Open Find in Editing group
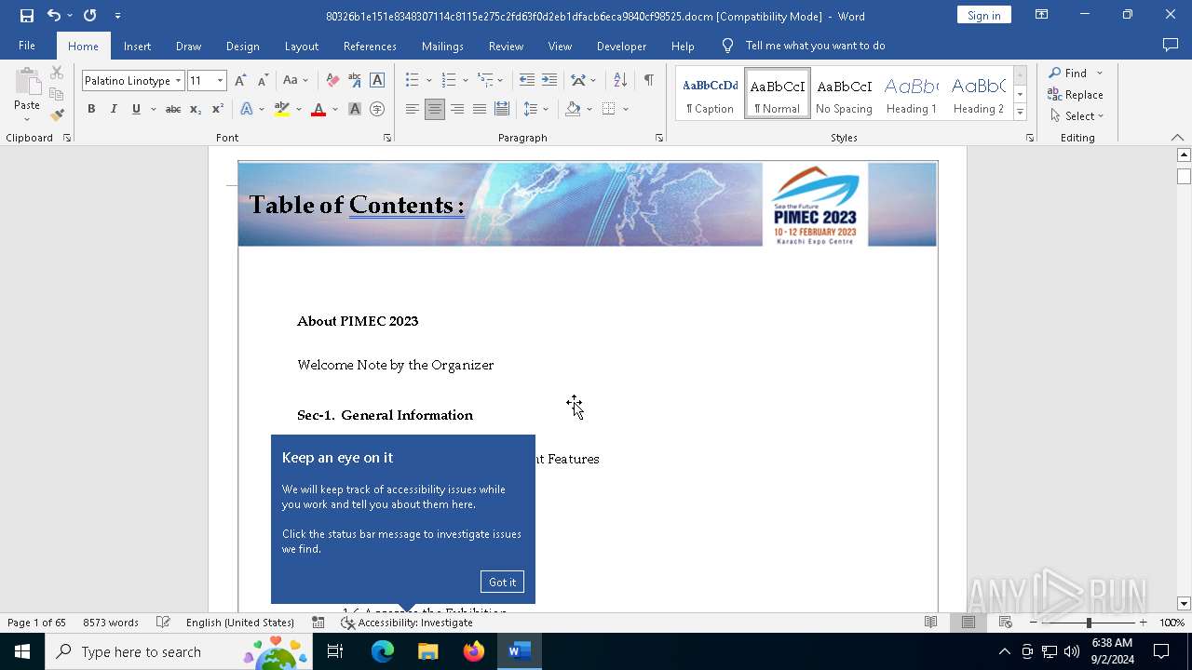Viewport: 1192px width, 670px height. pos(1068,73)
